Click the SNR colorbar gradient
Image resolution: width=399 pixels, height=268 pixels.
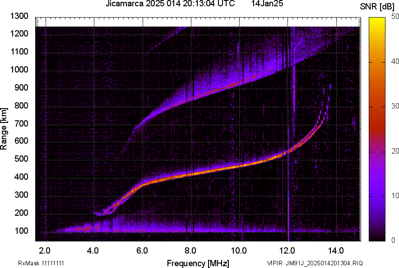click(x=377, y=129)
